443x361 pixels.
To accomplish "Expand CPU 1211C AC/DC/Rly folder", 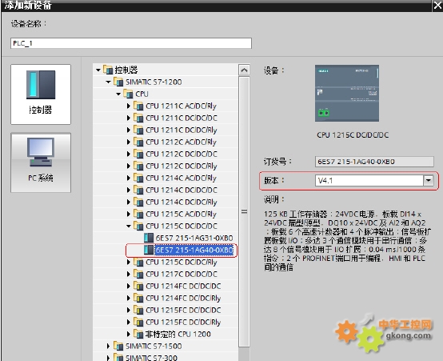I will coord(129,106).
